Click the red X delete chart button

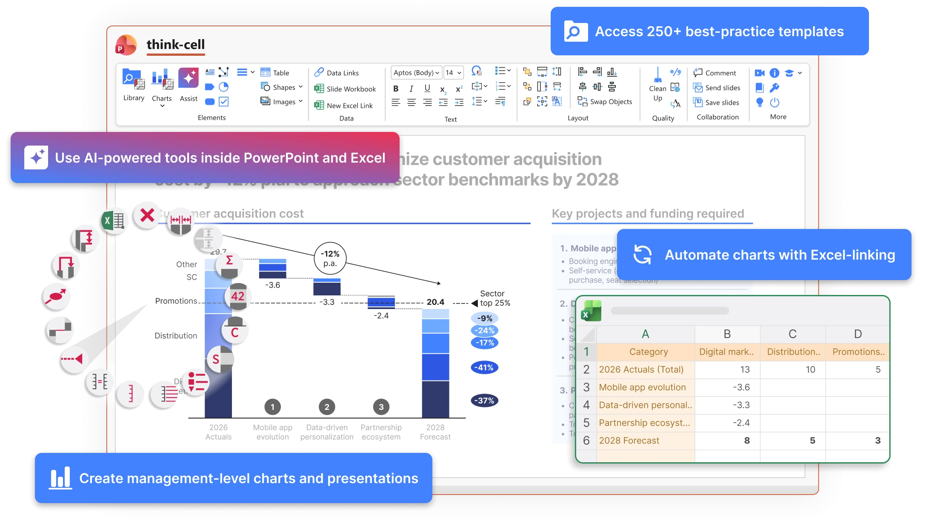[147, 215]
